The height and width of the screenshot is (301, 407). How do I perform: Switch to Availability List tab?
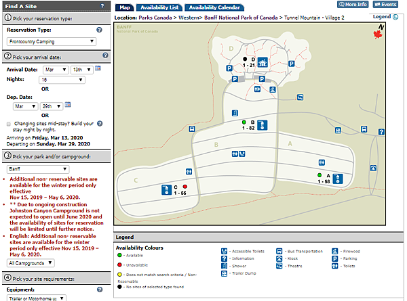(159, 7)
